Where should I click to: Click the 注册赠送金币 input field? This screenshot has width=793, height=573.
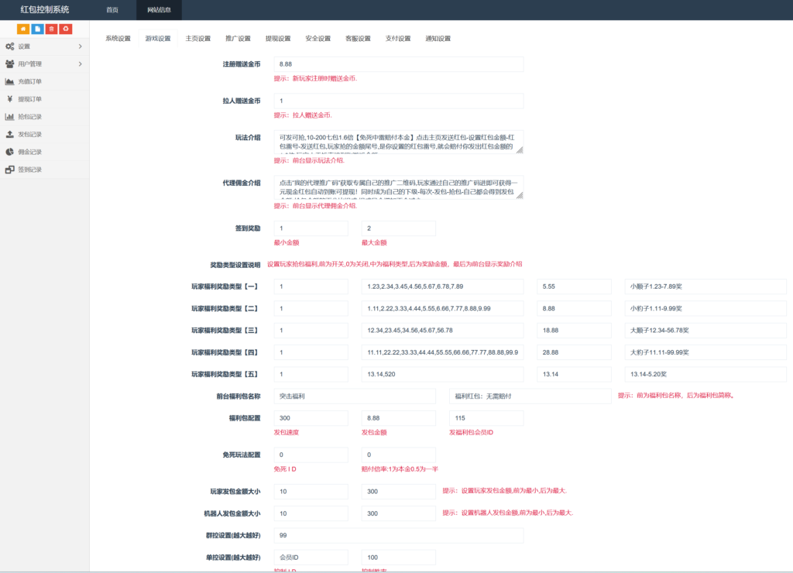398,64
